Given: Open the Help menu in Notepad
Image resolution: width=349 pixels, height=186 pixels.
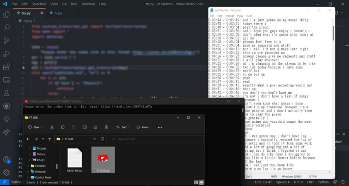Looking at the screenshot, I should point(249,16).
